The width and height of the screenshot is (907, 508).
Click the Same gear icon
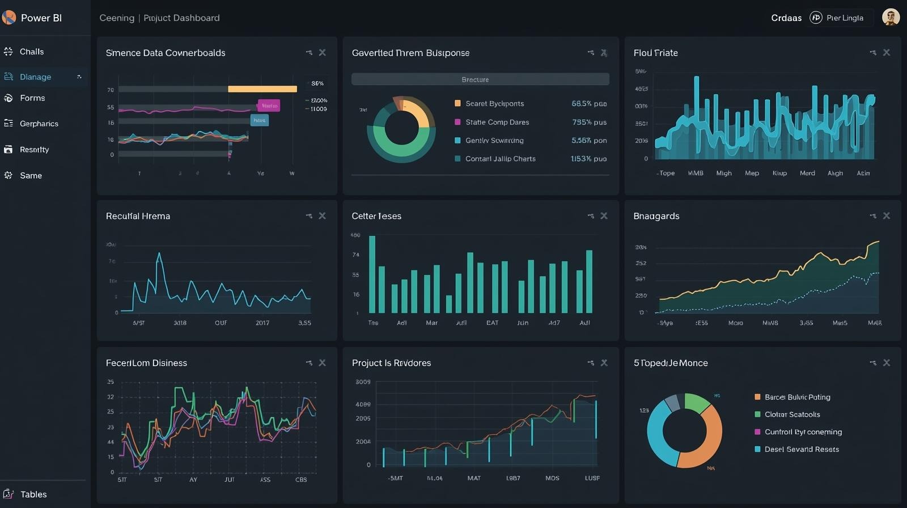(x=9, y=175)
